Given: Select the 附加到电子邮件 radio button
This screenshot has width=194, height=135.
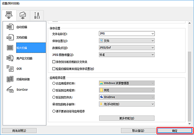Looking at the screenshot, I should click(54, 104).
